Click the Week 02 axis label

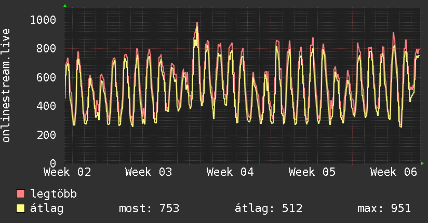tap(67, 172)
